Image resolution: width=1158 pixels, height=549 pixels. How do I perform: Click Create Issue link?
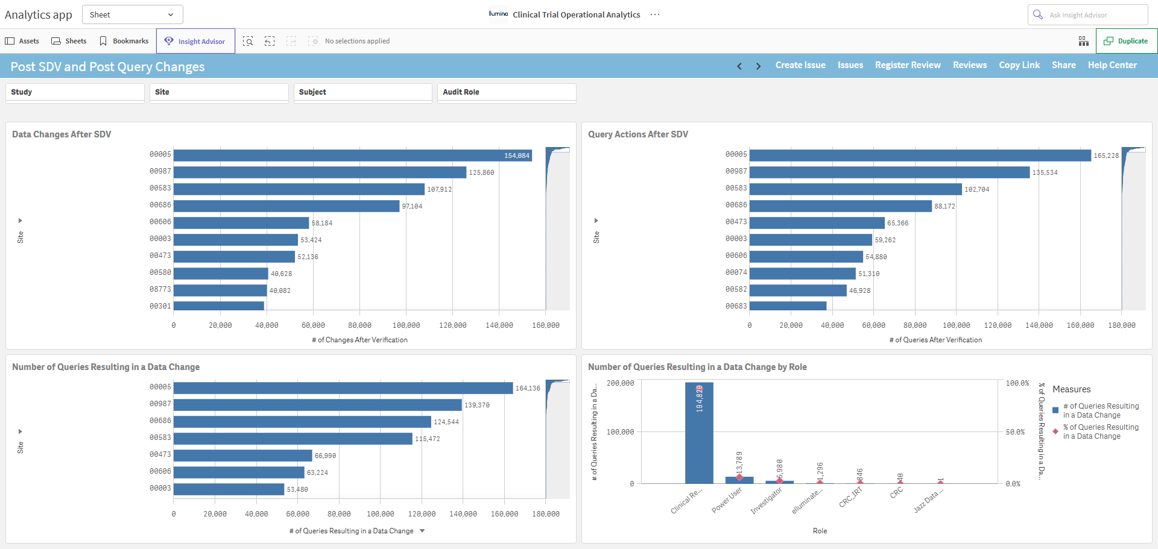pos(800,65)
